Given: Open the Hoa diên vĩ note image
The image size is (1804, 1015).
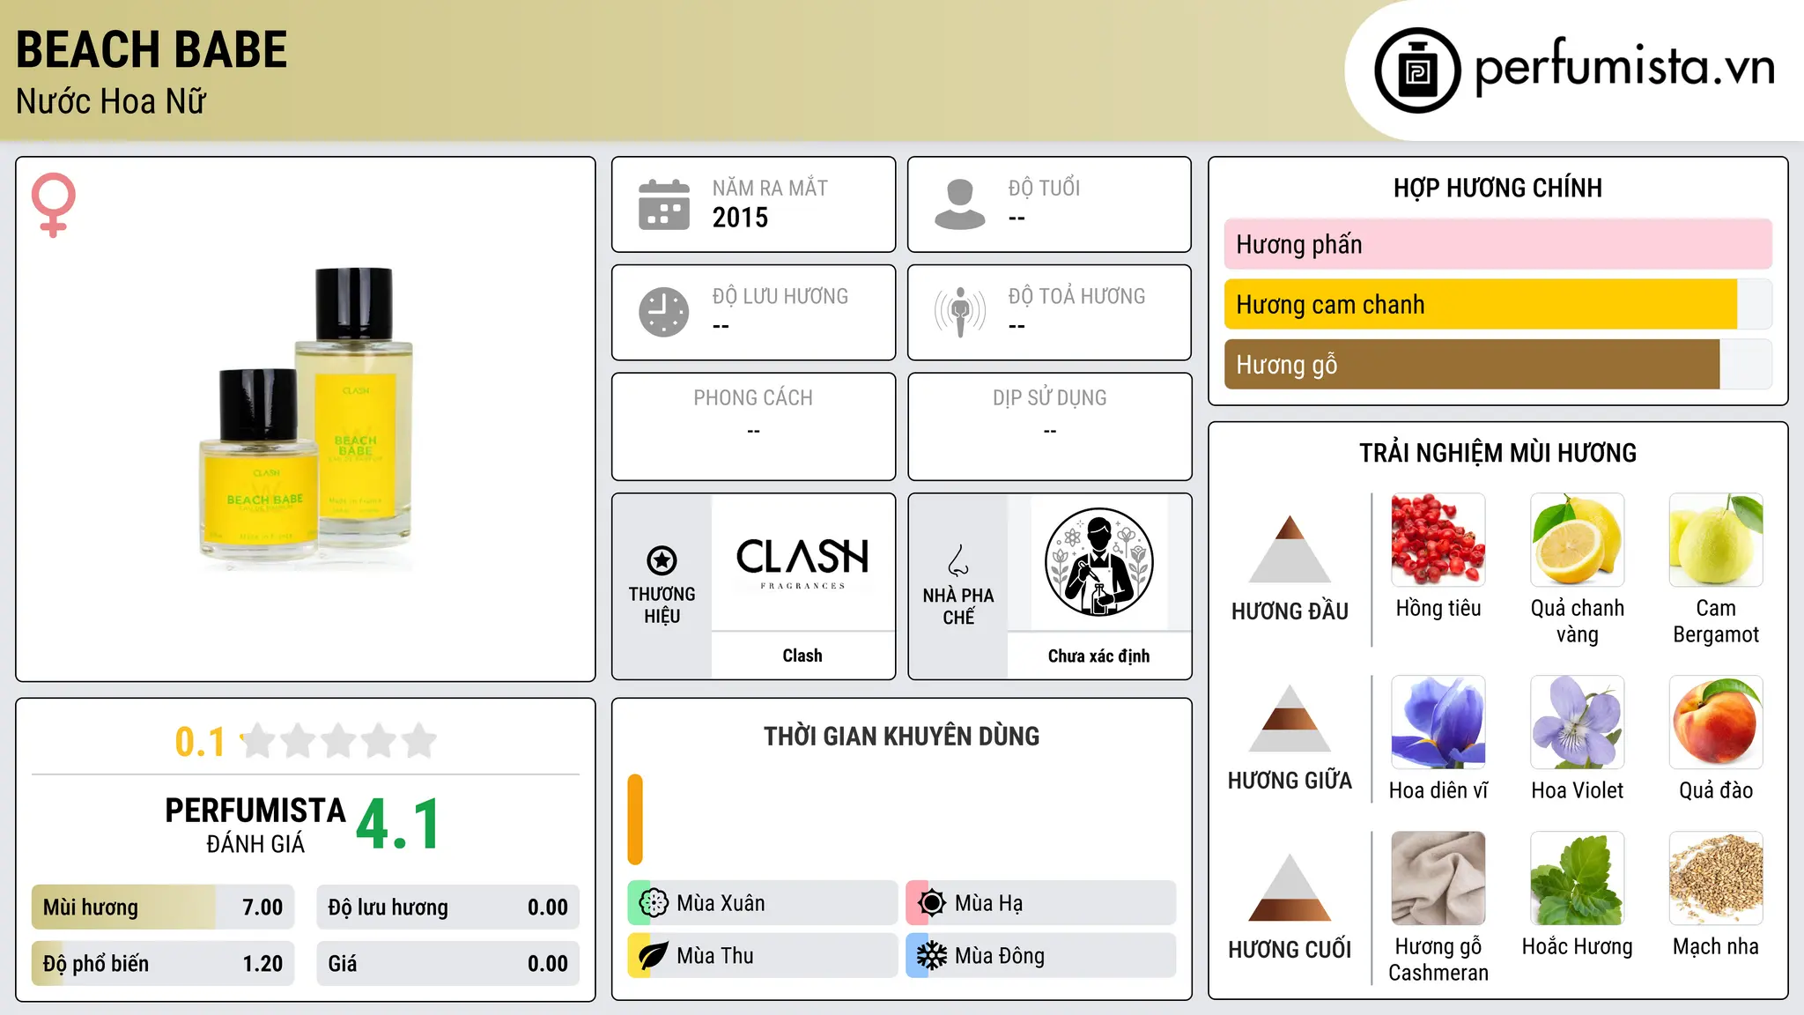Looking at the screenshot, I should pyautogui.click(x=1438, y=722).
